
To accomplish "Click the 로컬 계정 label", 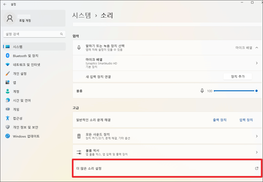I will (x=25, y=21).
